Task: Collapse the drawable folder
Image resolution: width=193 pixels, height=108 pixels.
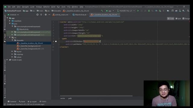Action: coord(12,40)
